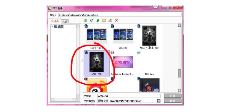Select the APA1.PSD thumbnail

tap(97, 62)
